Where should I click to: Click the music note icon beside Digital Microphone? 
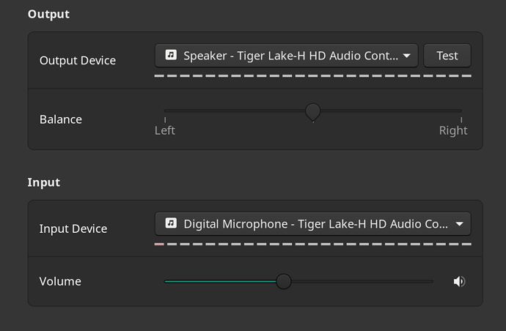point(171,223)
